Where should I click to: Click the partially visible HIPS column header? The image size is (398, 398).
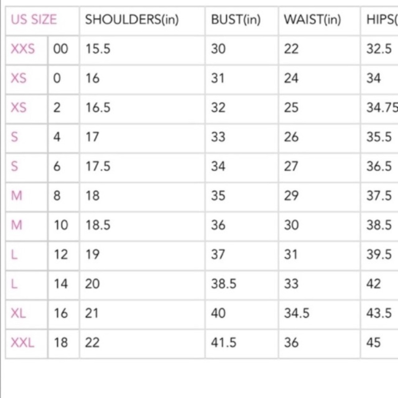point(382,20)
